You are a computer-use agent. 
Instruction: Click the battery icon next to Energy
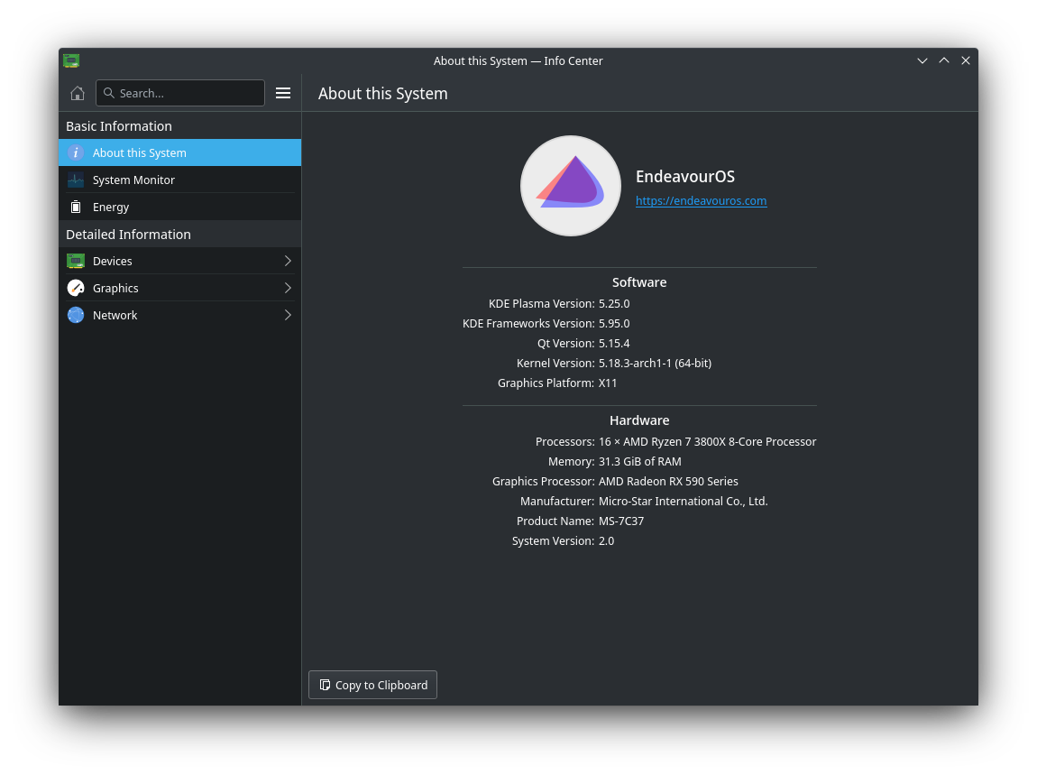pos(76,207)
